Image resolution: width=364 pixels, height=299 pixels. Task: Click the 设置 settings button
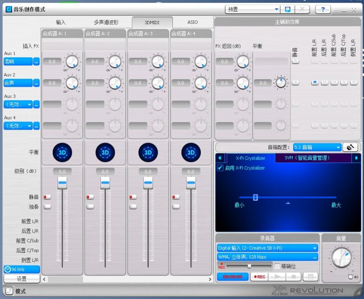click(22, 279)
